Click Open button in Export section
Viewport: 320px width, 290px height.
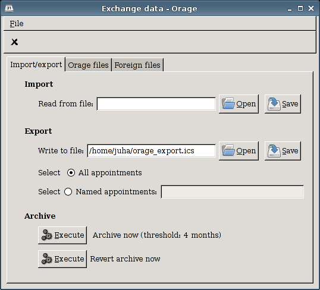239,151
